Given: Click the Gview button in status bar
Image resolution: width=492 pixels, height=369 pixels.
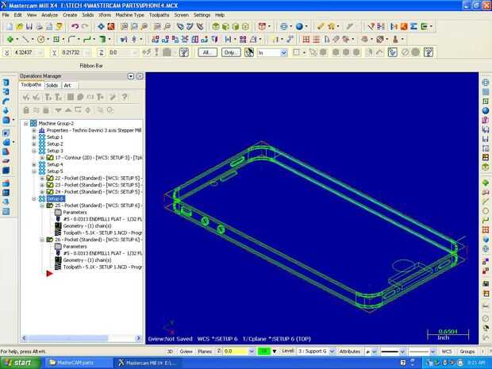Looking at the screenshot, I should click(186, 352).
